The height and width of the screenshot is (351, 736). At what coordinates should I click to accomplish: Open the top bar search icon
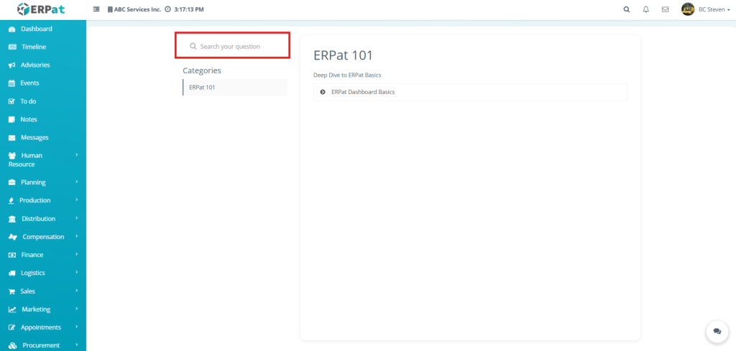click(x=627, y=9)
